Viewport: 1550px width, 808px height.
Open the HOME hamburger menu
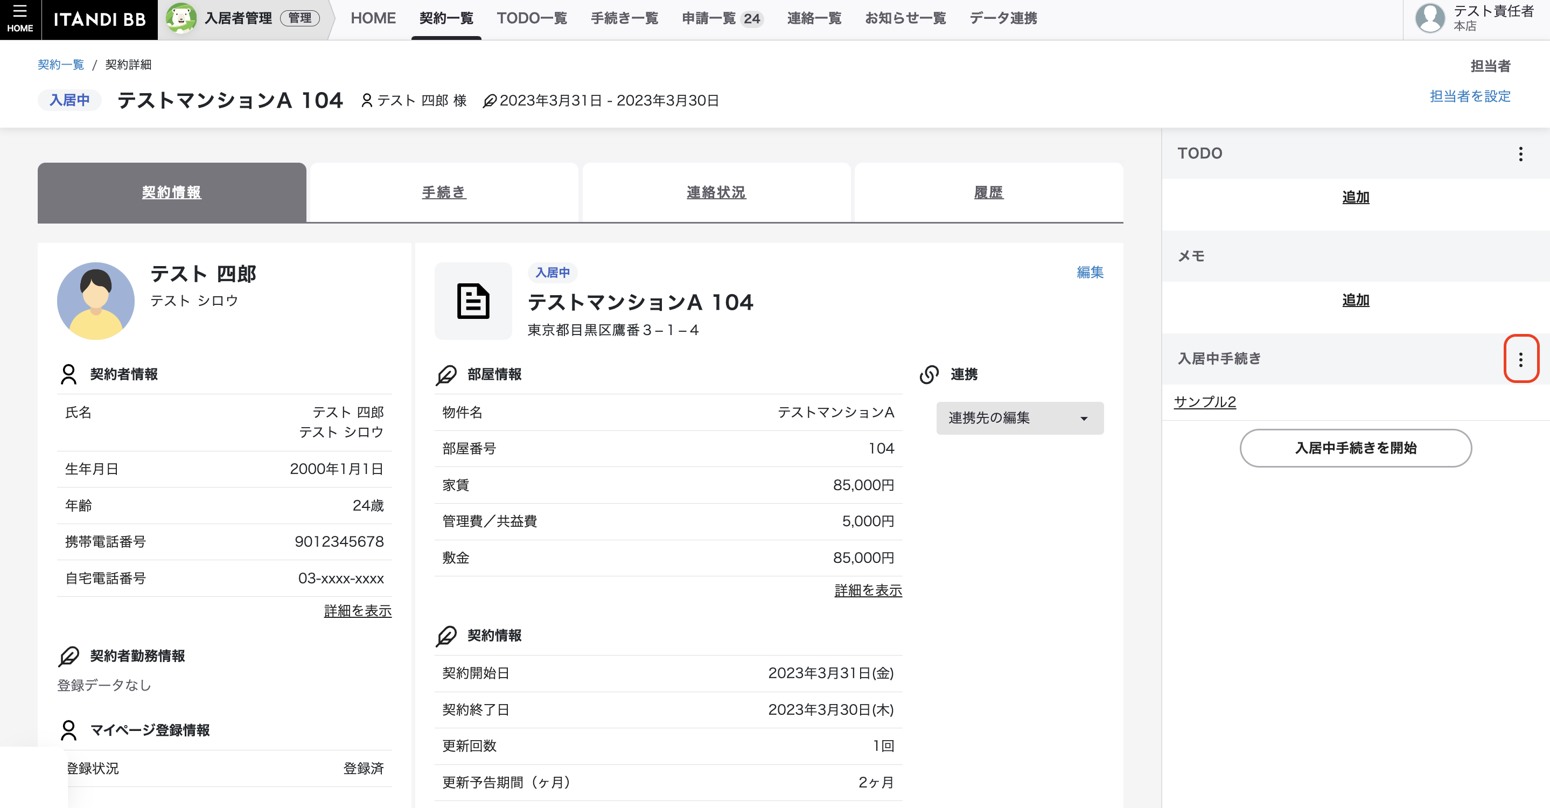[x=20, y=19]
